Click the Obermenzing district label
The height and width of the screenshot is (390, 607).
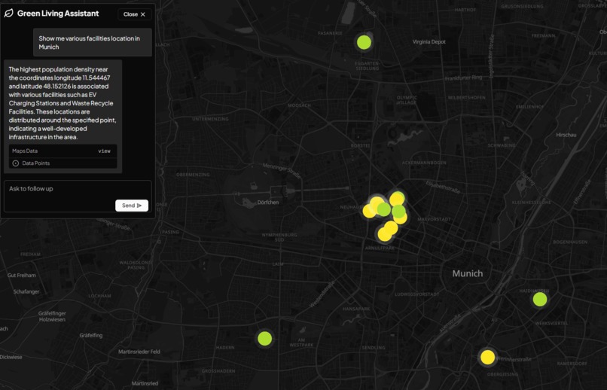[193, 175]
